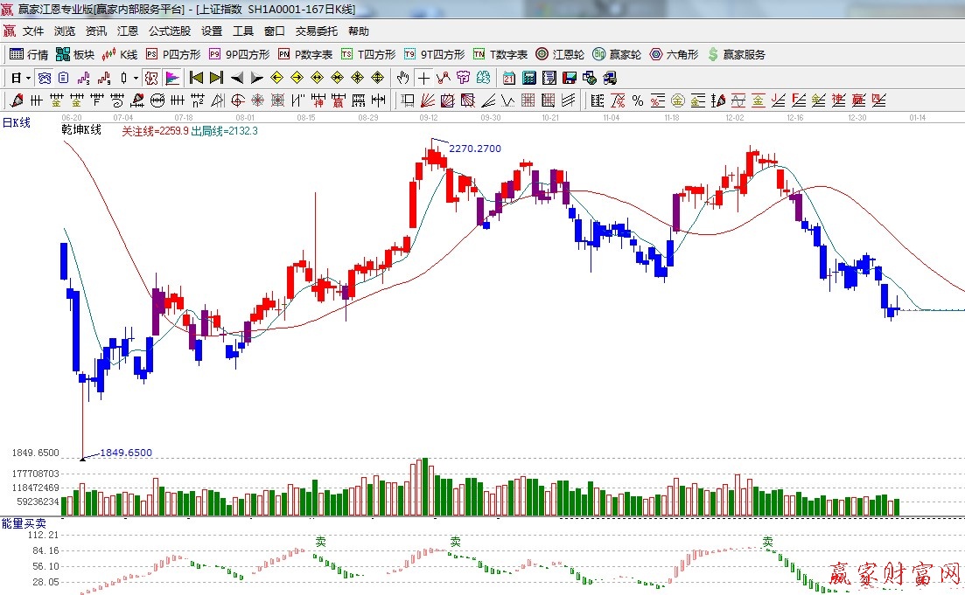The image size is (965, 595).
Task: Click the 2270.2700 high price marker
Action: (x=475, y=149)
